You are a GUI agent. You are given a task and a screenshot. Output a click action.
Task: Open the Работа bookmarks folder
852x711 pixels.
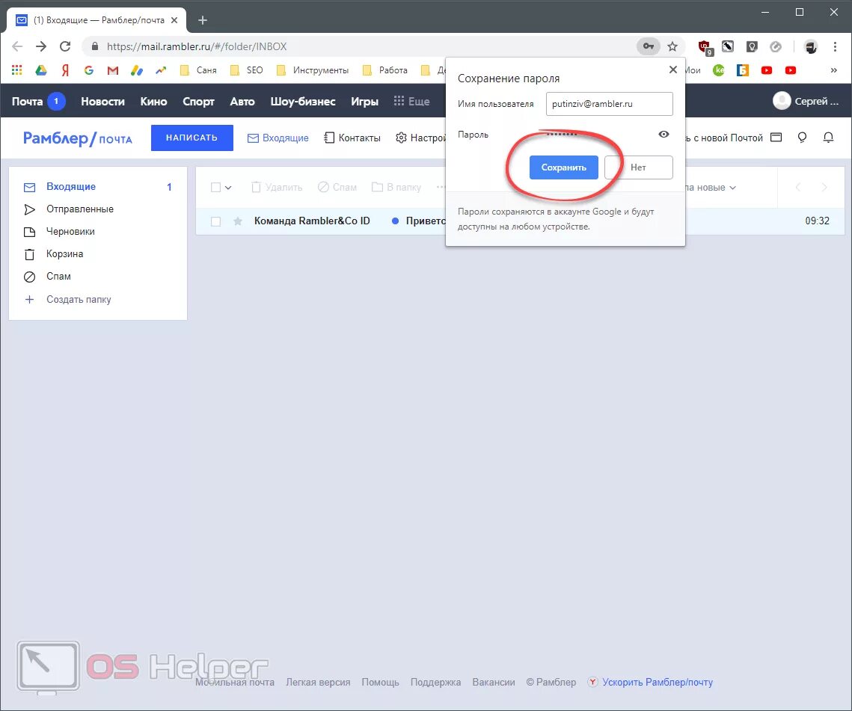(x=385, y=70)
